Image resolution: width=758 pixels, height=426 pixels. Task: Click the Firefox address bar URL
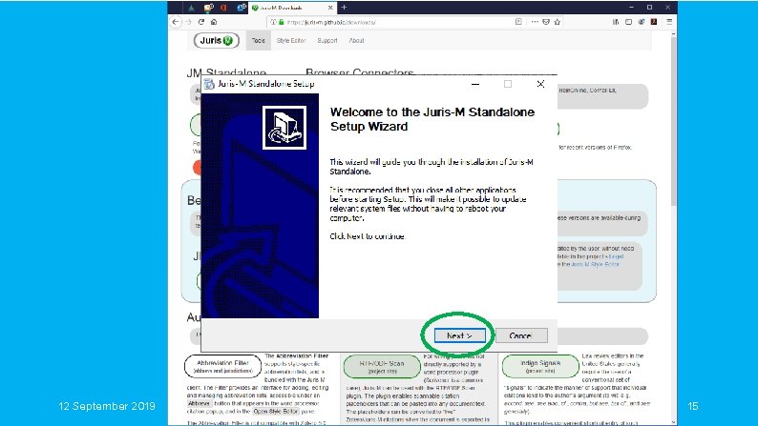pyautogui.click(x=331, y=22)
